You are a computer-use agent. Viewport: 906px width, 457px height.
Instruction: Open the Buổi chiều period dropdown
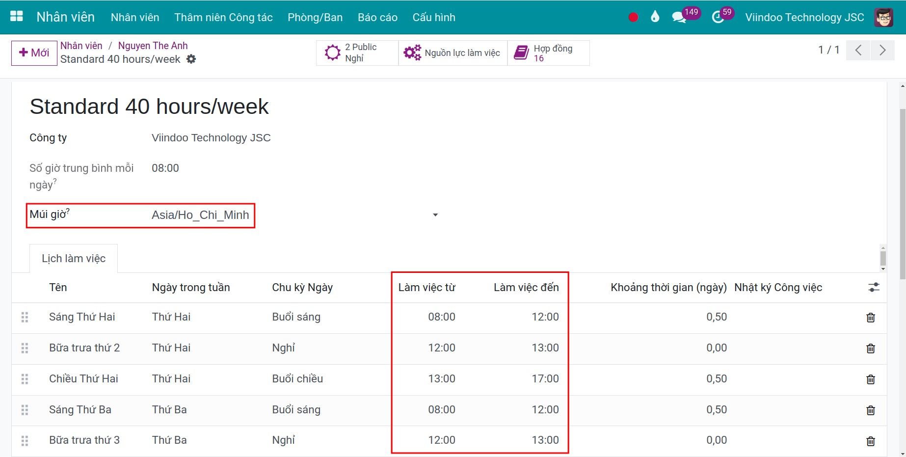coord(297,379)
